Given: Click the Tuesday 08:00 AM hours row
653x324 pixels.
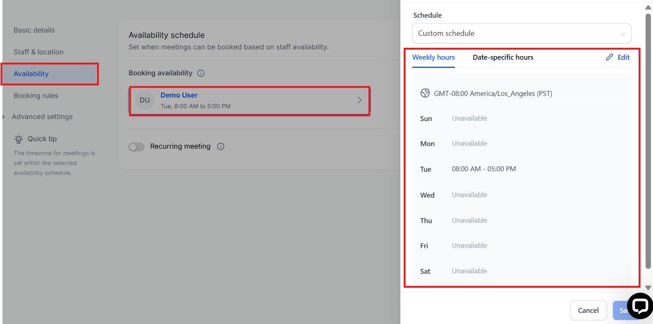Looking at the screenshot, I should pos(483,169).
